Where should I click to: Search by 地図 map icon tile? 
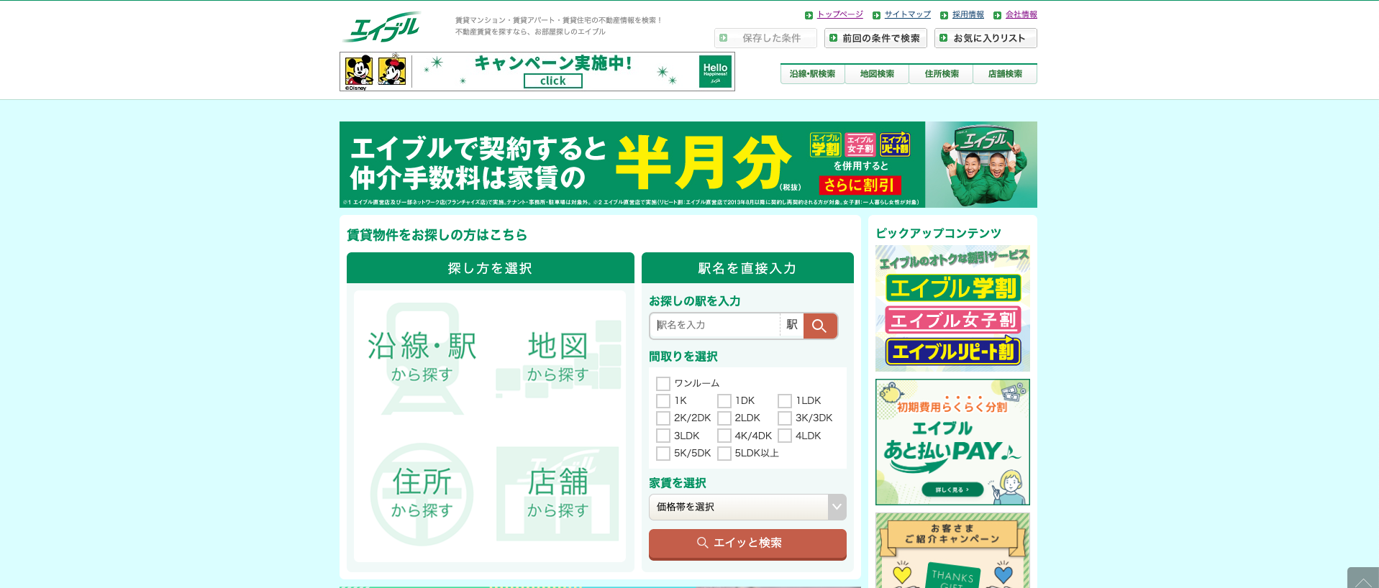coord(558,357)
